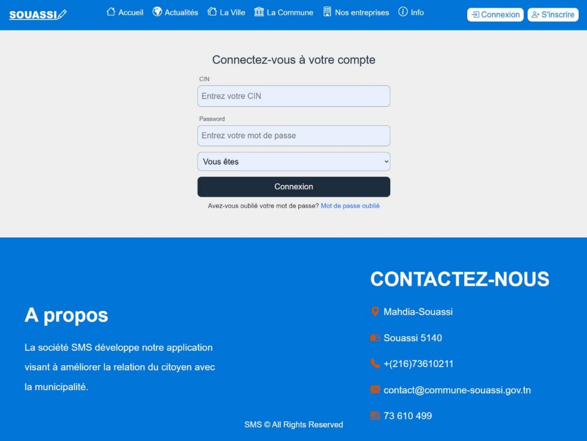Click the pencil icon beside the SOUASSI logo
587x441 pixels.
pos(62,14)
